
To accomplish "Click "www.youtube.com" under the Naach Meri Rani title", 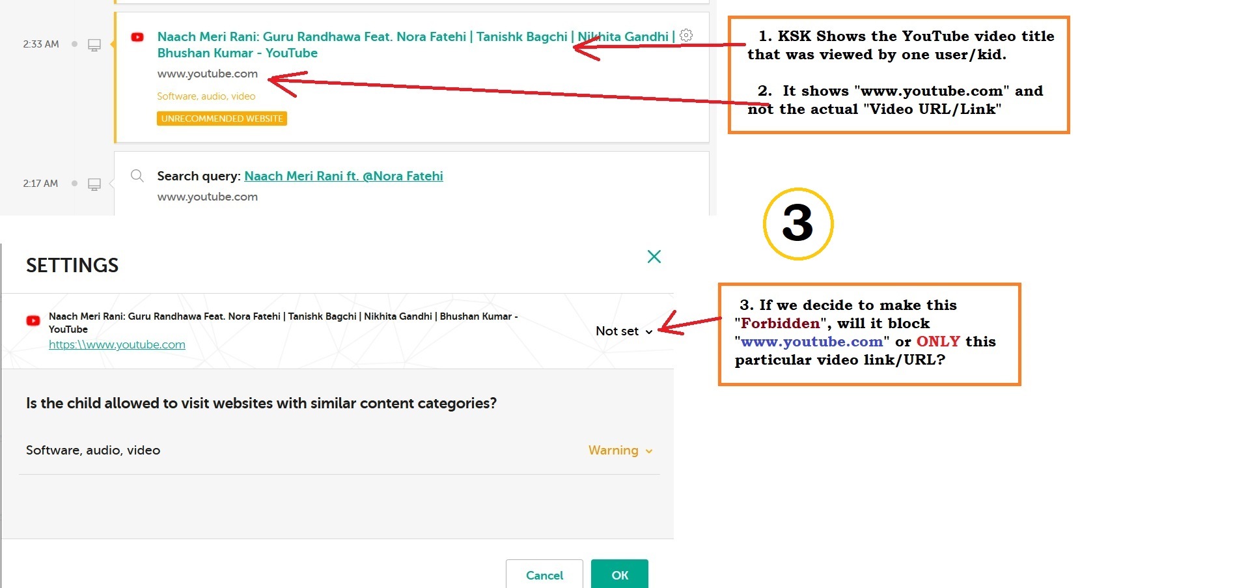I will point(208,74).
